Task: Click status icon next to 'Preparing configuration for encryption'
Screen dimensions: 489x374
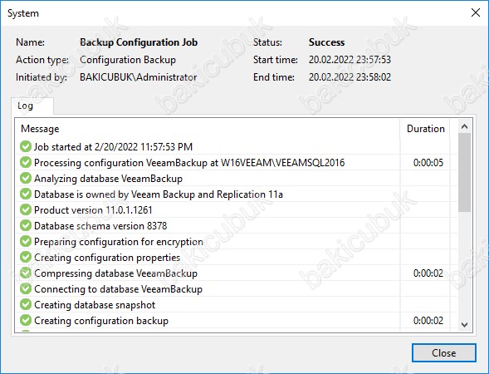Action: pos(26,241)
